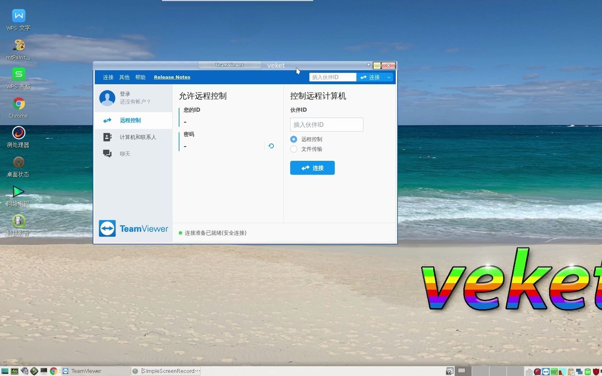Open the media player launcher in the taskbar
This screenshot has height=376, width=602.
[24, 371]
